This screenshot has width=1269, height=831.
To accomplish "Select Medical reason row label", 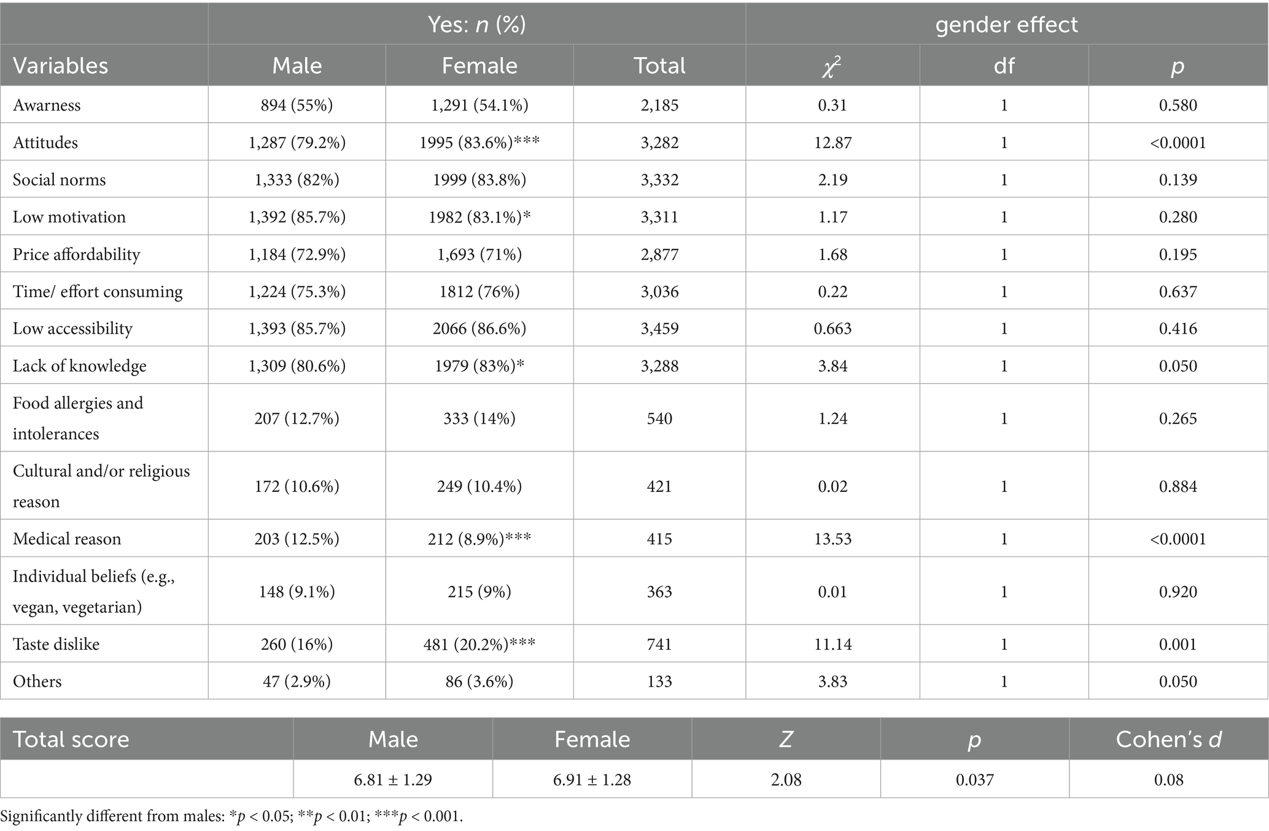I will (67, 539).
